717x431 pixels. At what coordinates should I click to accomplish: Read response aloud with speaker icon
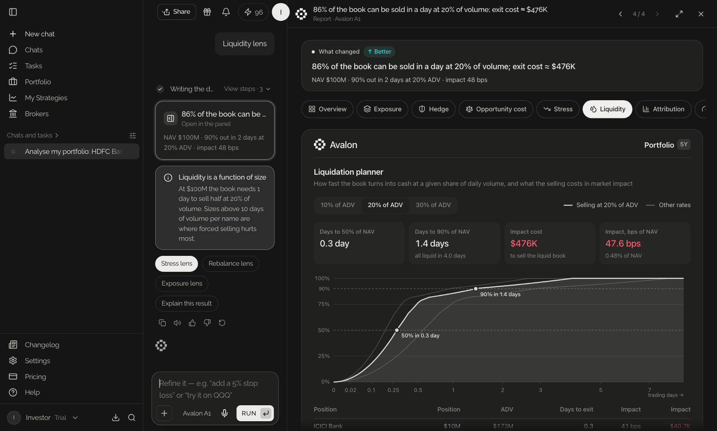pyautogui.click(x=177, y=323)
